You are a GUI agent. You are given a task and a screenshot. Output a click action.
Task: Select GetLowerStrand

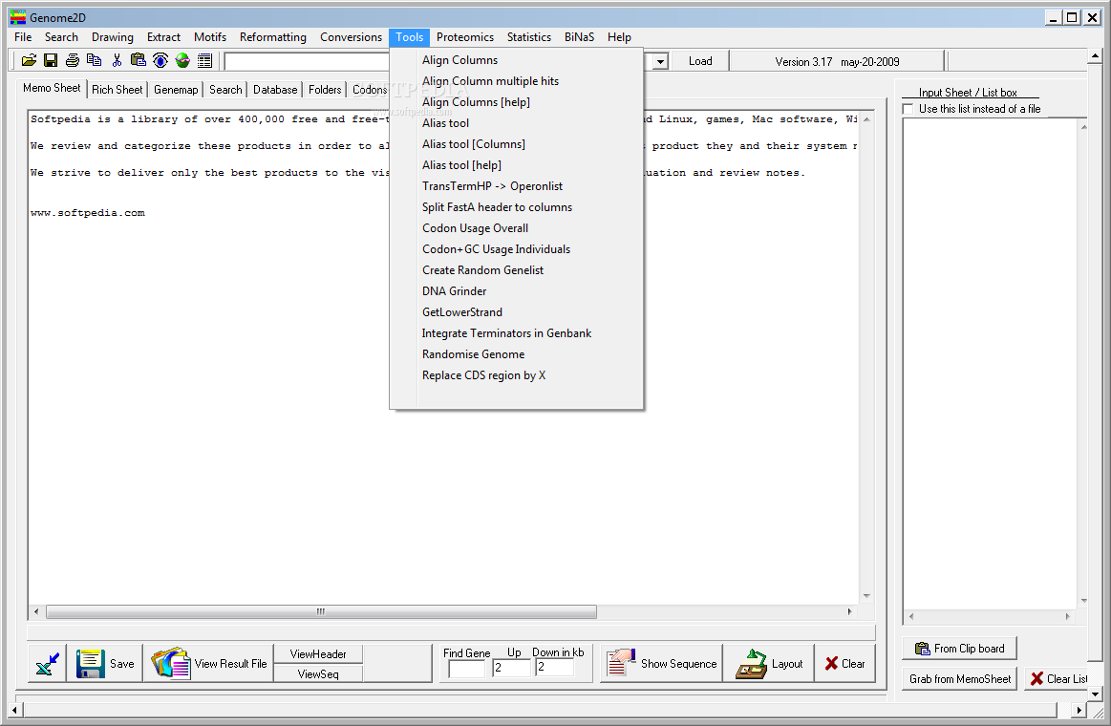(x=517, y=312)
